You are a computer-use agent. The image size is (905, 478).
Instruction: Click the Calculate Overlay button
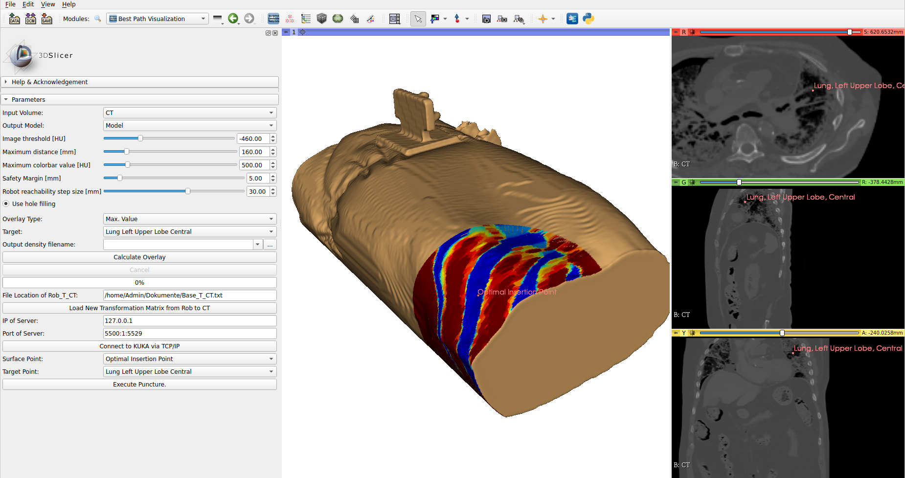[139, 257]
